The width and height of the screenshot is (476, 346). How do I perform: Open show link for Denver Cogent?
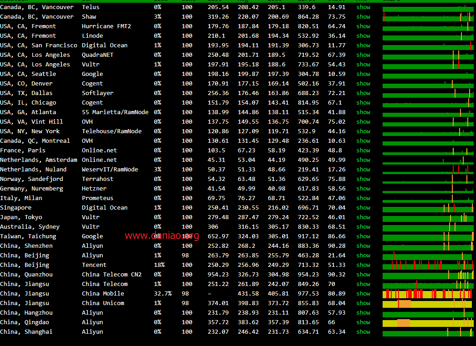[x=363, y=83]
